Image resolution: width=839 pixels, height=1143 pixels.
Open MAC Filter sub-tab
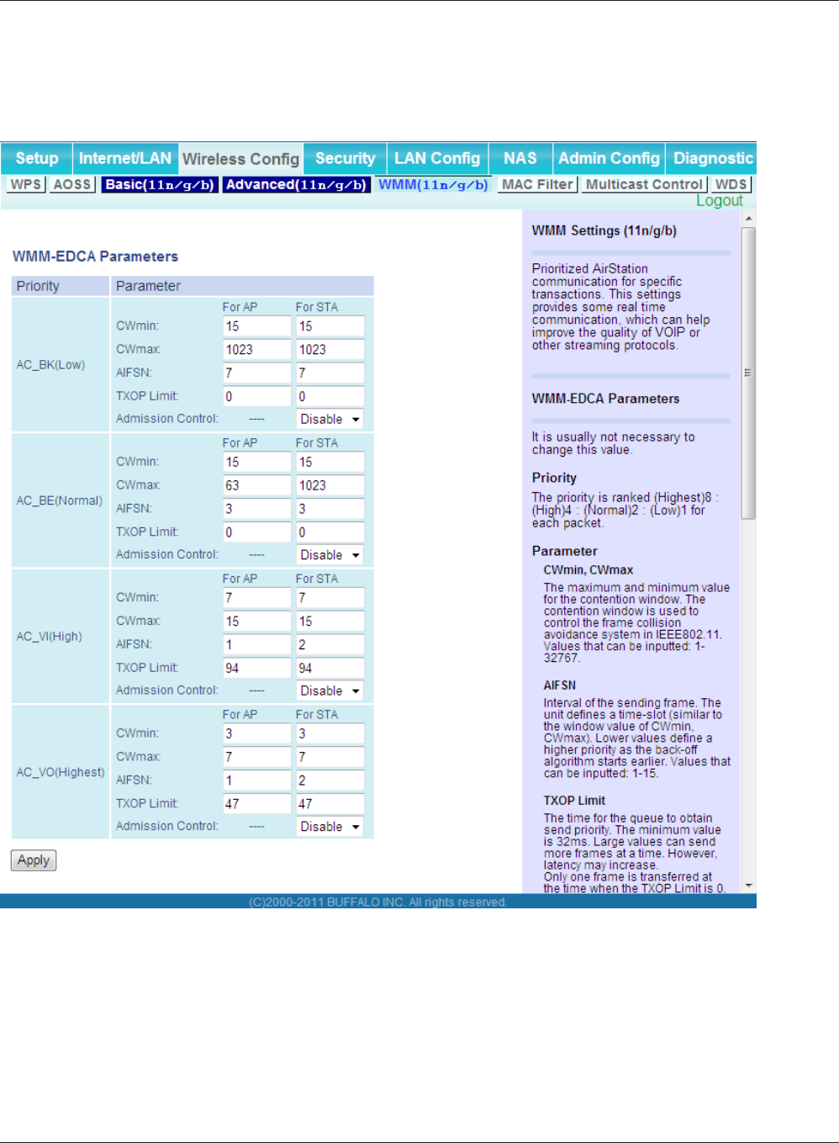click(537, 184)
